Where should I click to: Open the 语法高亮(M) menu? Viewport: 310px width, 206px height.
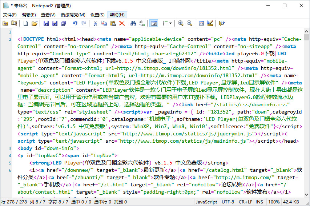[73, 15]
